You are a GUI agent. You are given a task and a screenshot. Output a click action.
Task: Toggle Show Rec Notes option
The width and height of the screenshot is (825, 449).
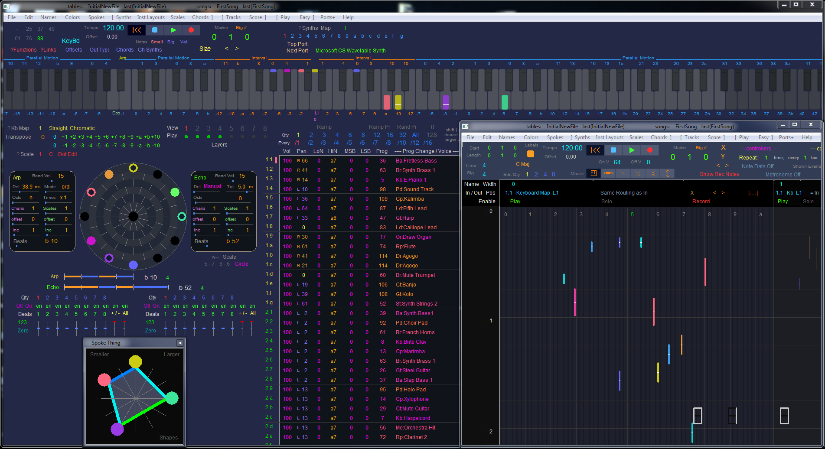coord(719,174)
